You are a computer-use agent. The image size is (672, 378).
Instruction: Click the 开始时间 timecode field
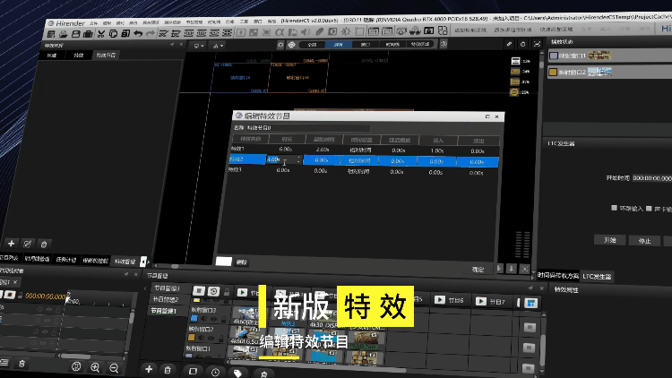click(x=652, y=178)
